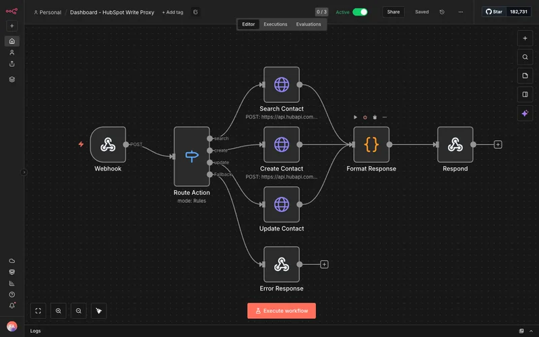Open the Personal user icon in sidebar

pyautogui.click(x=12, y=53)
